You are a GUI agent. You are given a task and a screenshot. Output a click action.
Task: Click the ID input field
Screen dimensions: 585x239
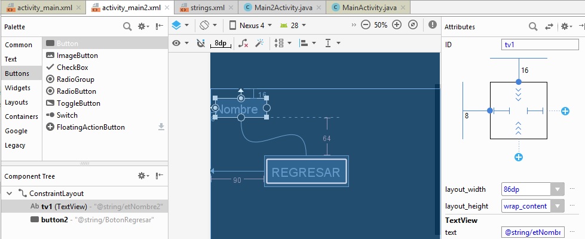coord(540,45)
